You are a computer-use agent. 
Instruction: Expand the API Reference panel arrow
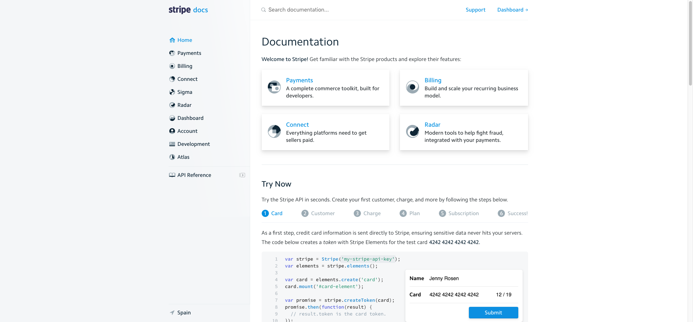243,175
